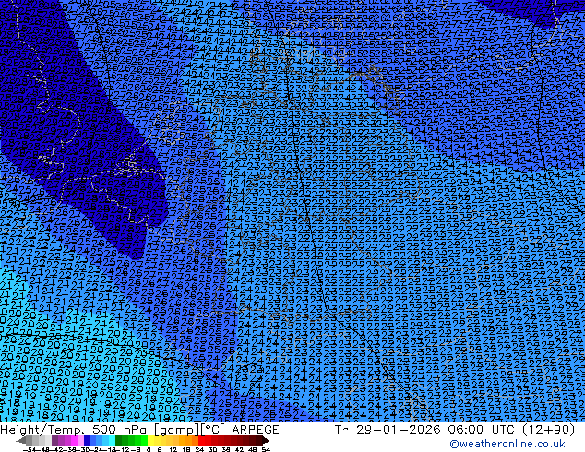Click the date '29-01-2026'
The height and width of the screenshot is (452, 585).
pyautogui.click(x=399, y=429)
